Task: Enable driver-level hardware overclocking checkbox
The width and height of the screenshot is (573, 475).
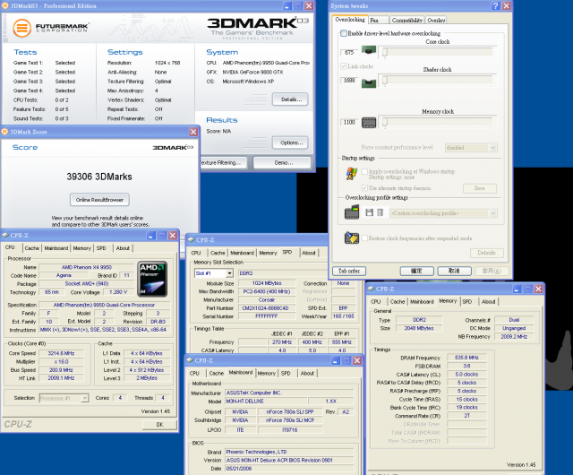Action: pos(344,33)
